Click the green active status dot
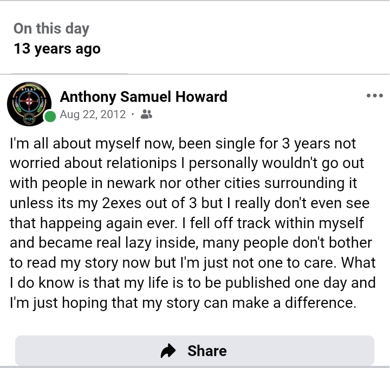The height and width of the screenshot is (368, 390). click(50, 117)
